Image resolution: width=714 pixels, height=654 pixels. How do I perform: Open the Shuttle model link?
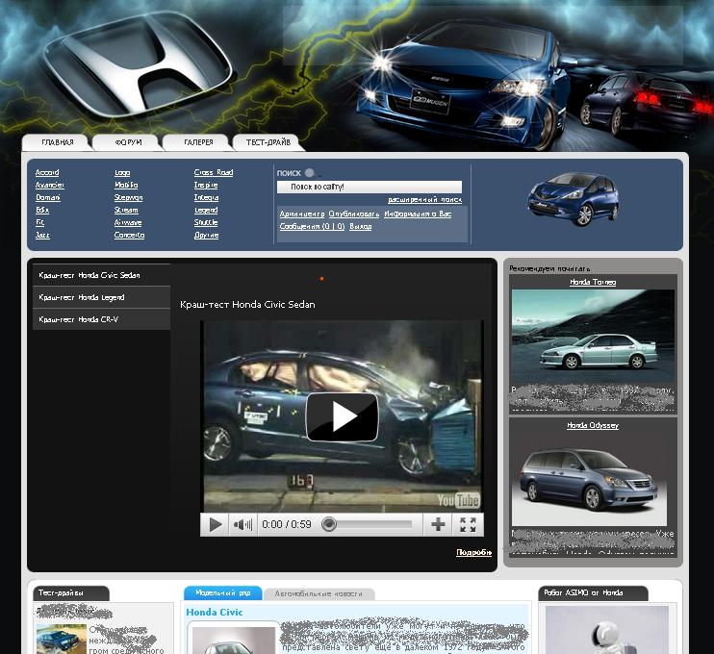206,222
